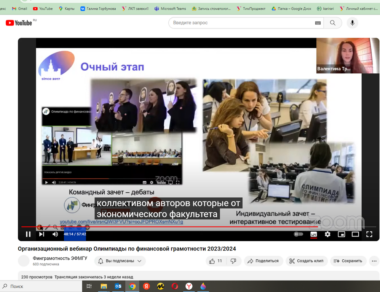Open the YouTube home logo
Screen dimensions: 380x292
pyautogui.click(x=19, y=23)
